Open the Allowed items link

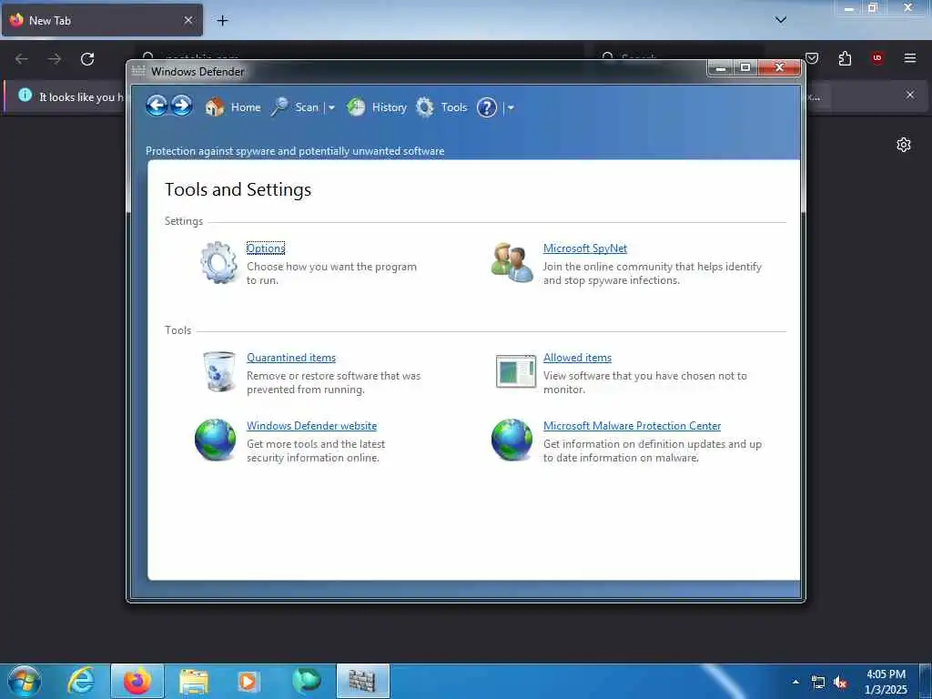coord(577,358)
